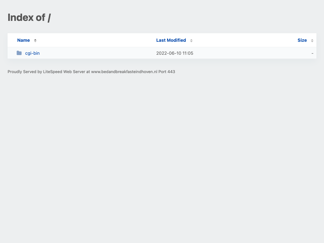This screenshot has height=243, width=324.
Task: Click the down arrow next to Size header
Action: click(x=312, y=41)
